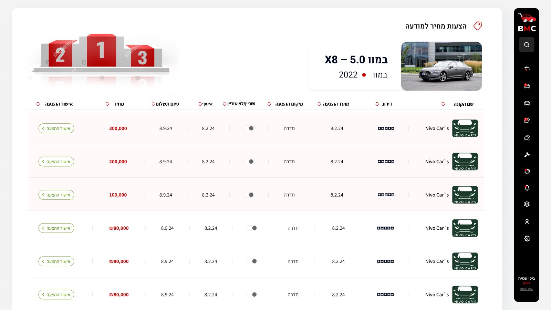Toggle the reserved switch in the fifth row
This screenshot has width=551, height=310.
[252, 261]
